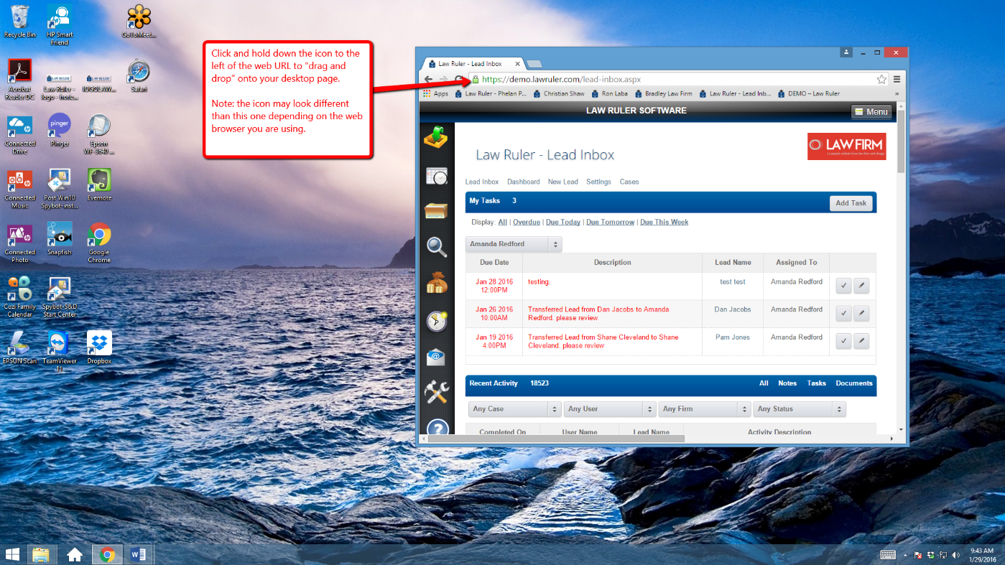Screen dimensions: 1005x565
Task: Open the Christian Shaw bookmark
Action: pyautogui.click(x=559, y=94)
